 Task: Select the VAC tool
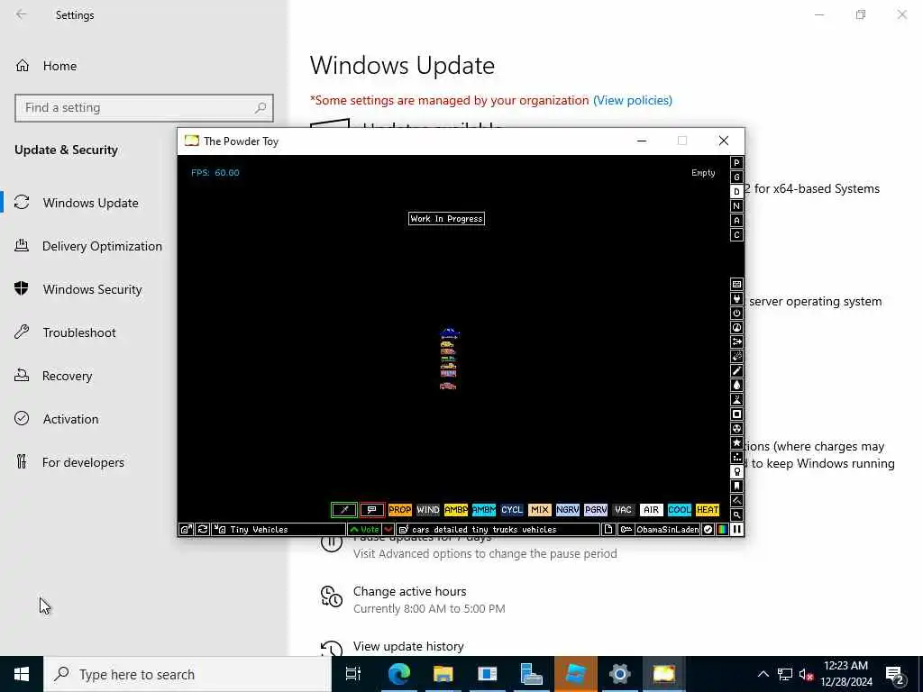[x=624, y=510]
